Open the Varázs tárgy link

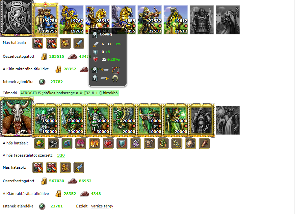pos(102,206)
